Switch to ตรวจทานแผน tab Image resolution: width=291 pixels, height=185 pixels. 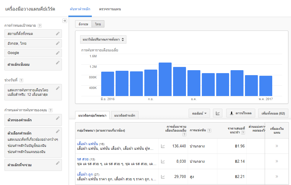[x=110, y=9]
